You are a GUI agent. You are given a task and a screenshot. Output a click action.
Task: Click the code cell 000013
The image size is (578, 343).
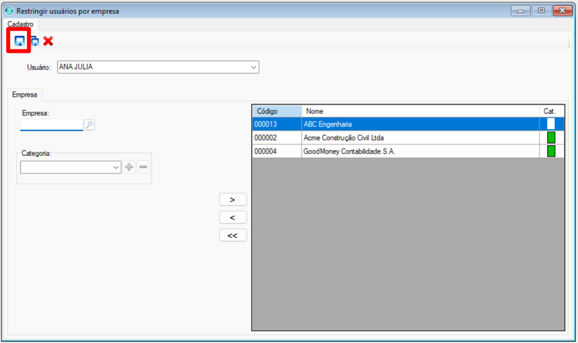coord(277,124)
